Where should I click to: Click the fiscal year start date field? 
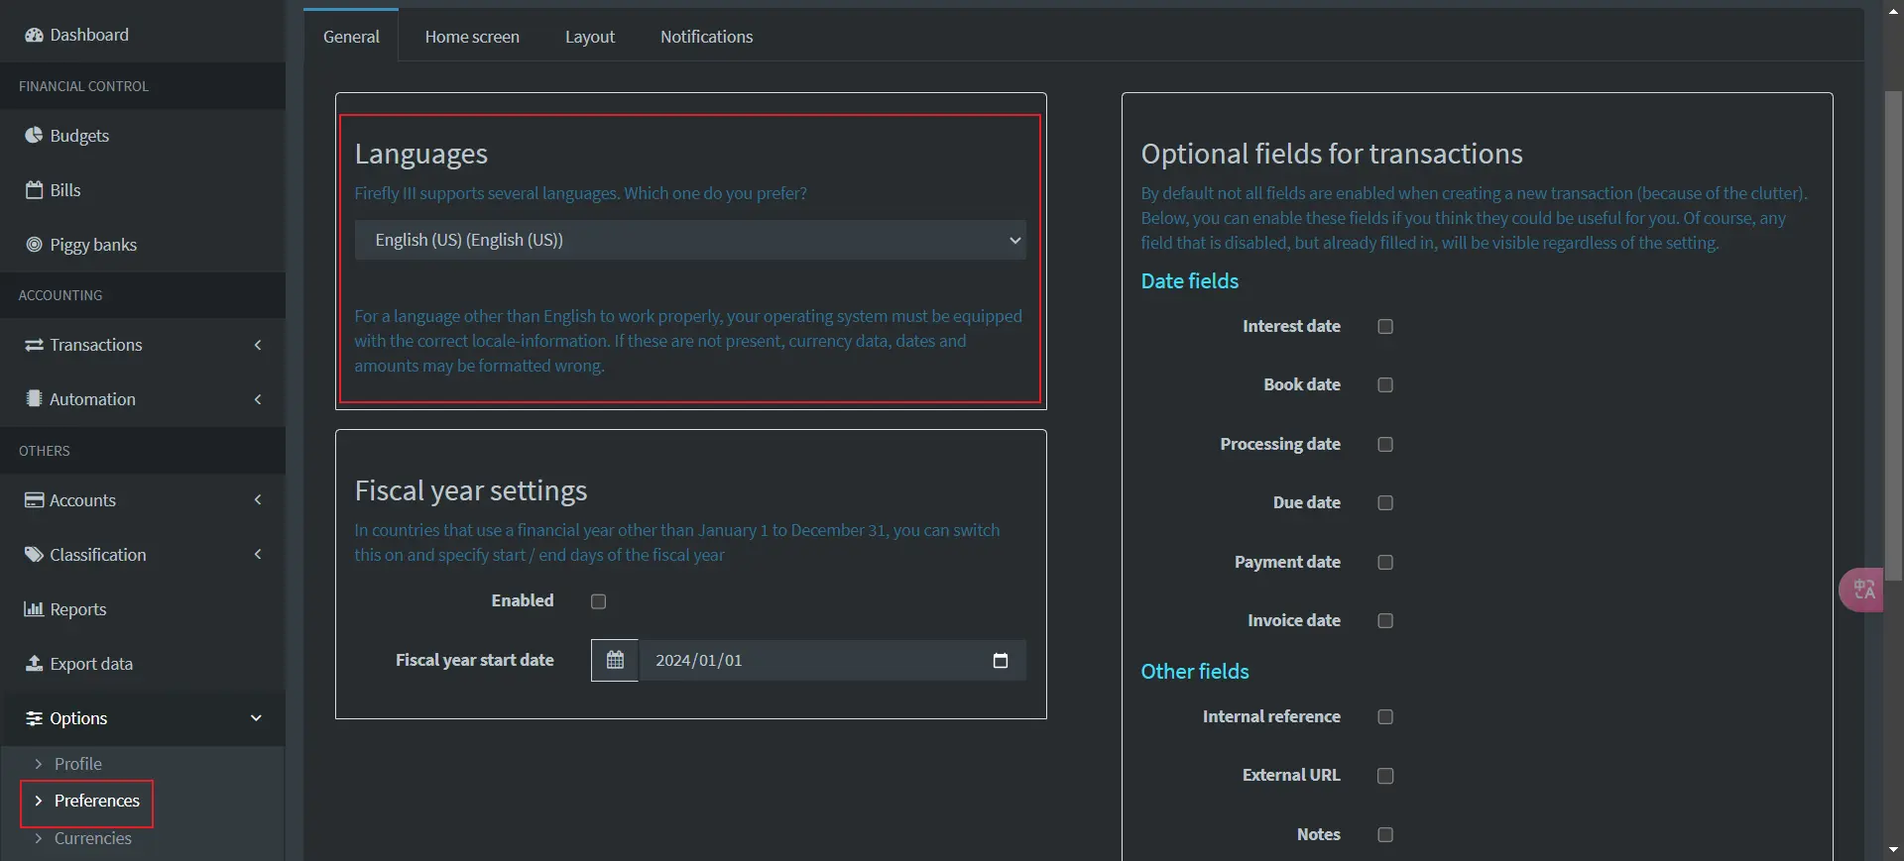click(813, 661)
